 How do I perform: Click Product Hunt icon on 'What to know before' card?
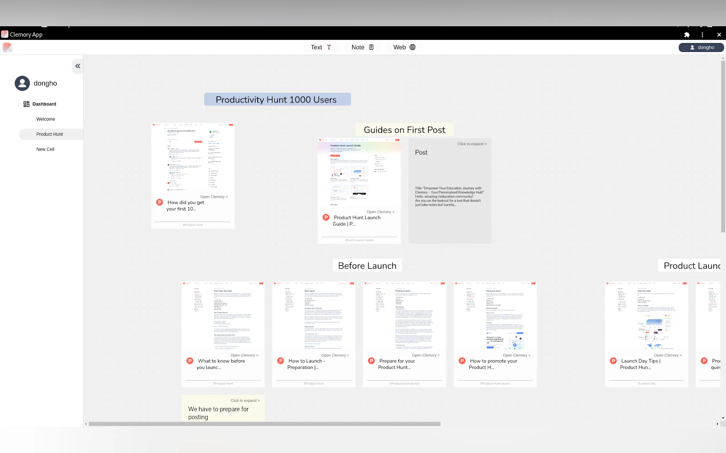coord(190,361)
